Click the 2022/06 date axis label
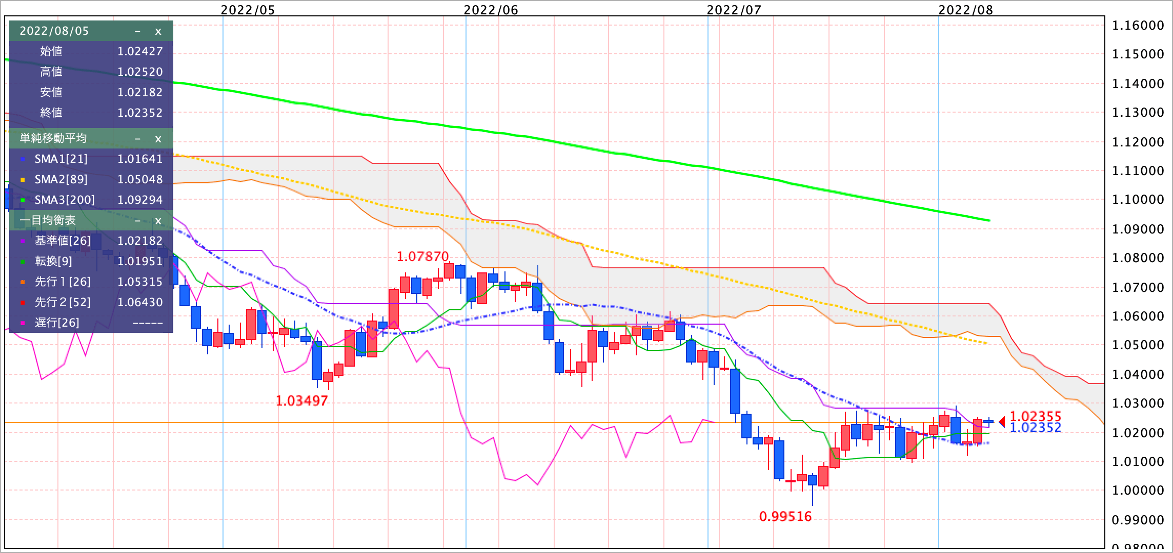Screen dimensions: 1173x553 coord(491,10)
